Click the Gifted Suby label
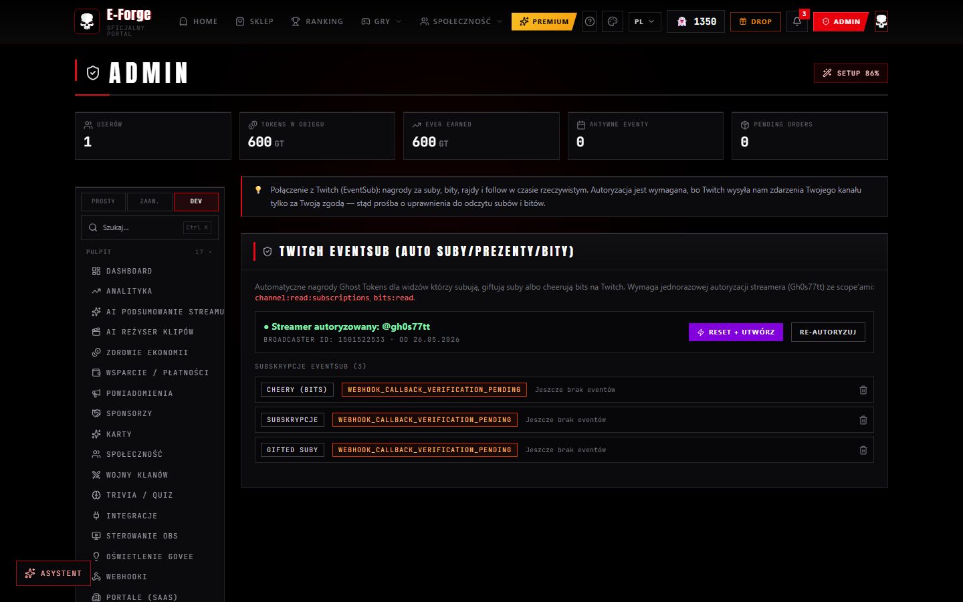 [x=292, y=450]
